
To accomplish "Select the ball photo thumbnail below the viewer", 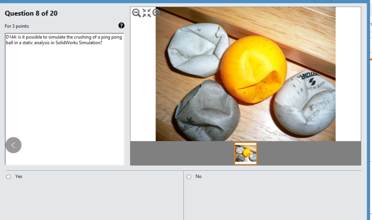I will point(246,153).
